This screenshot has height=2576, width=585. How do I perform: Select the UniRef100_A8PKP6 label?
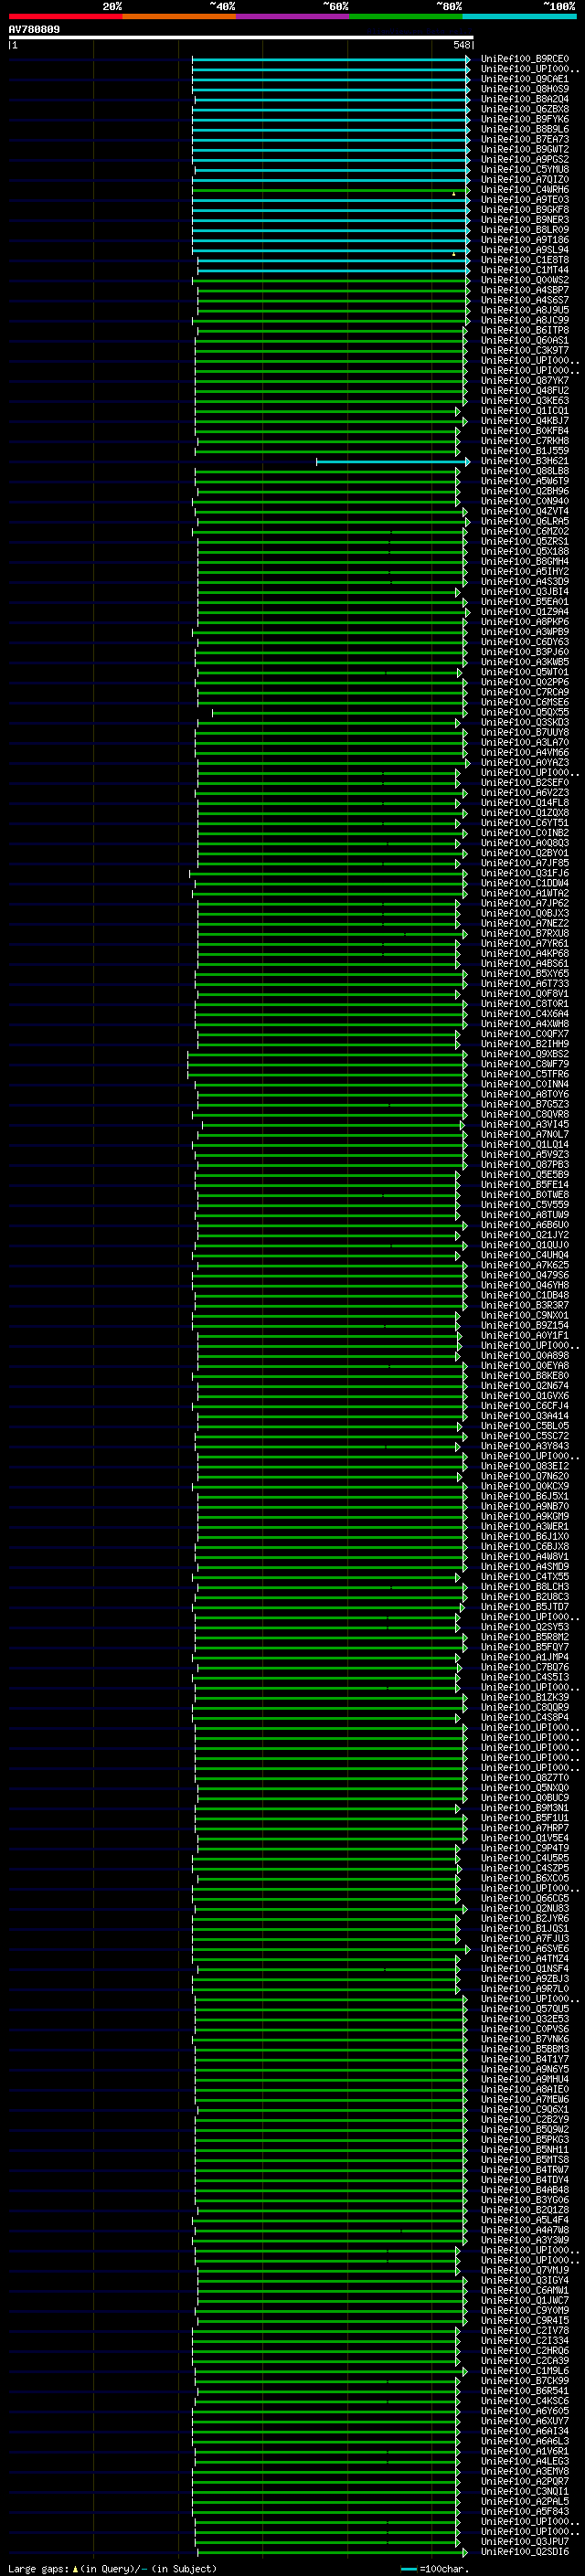[524, 621]
